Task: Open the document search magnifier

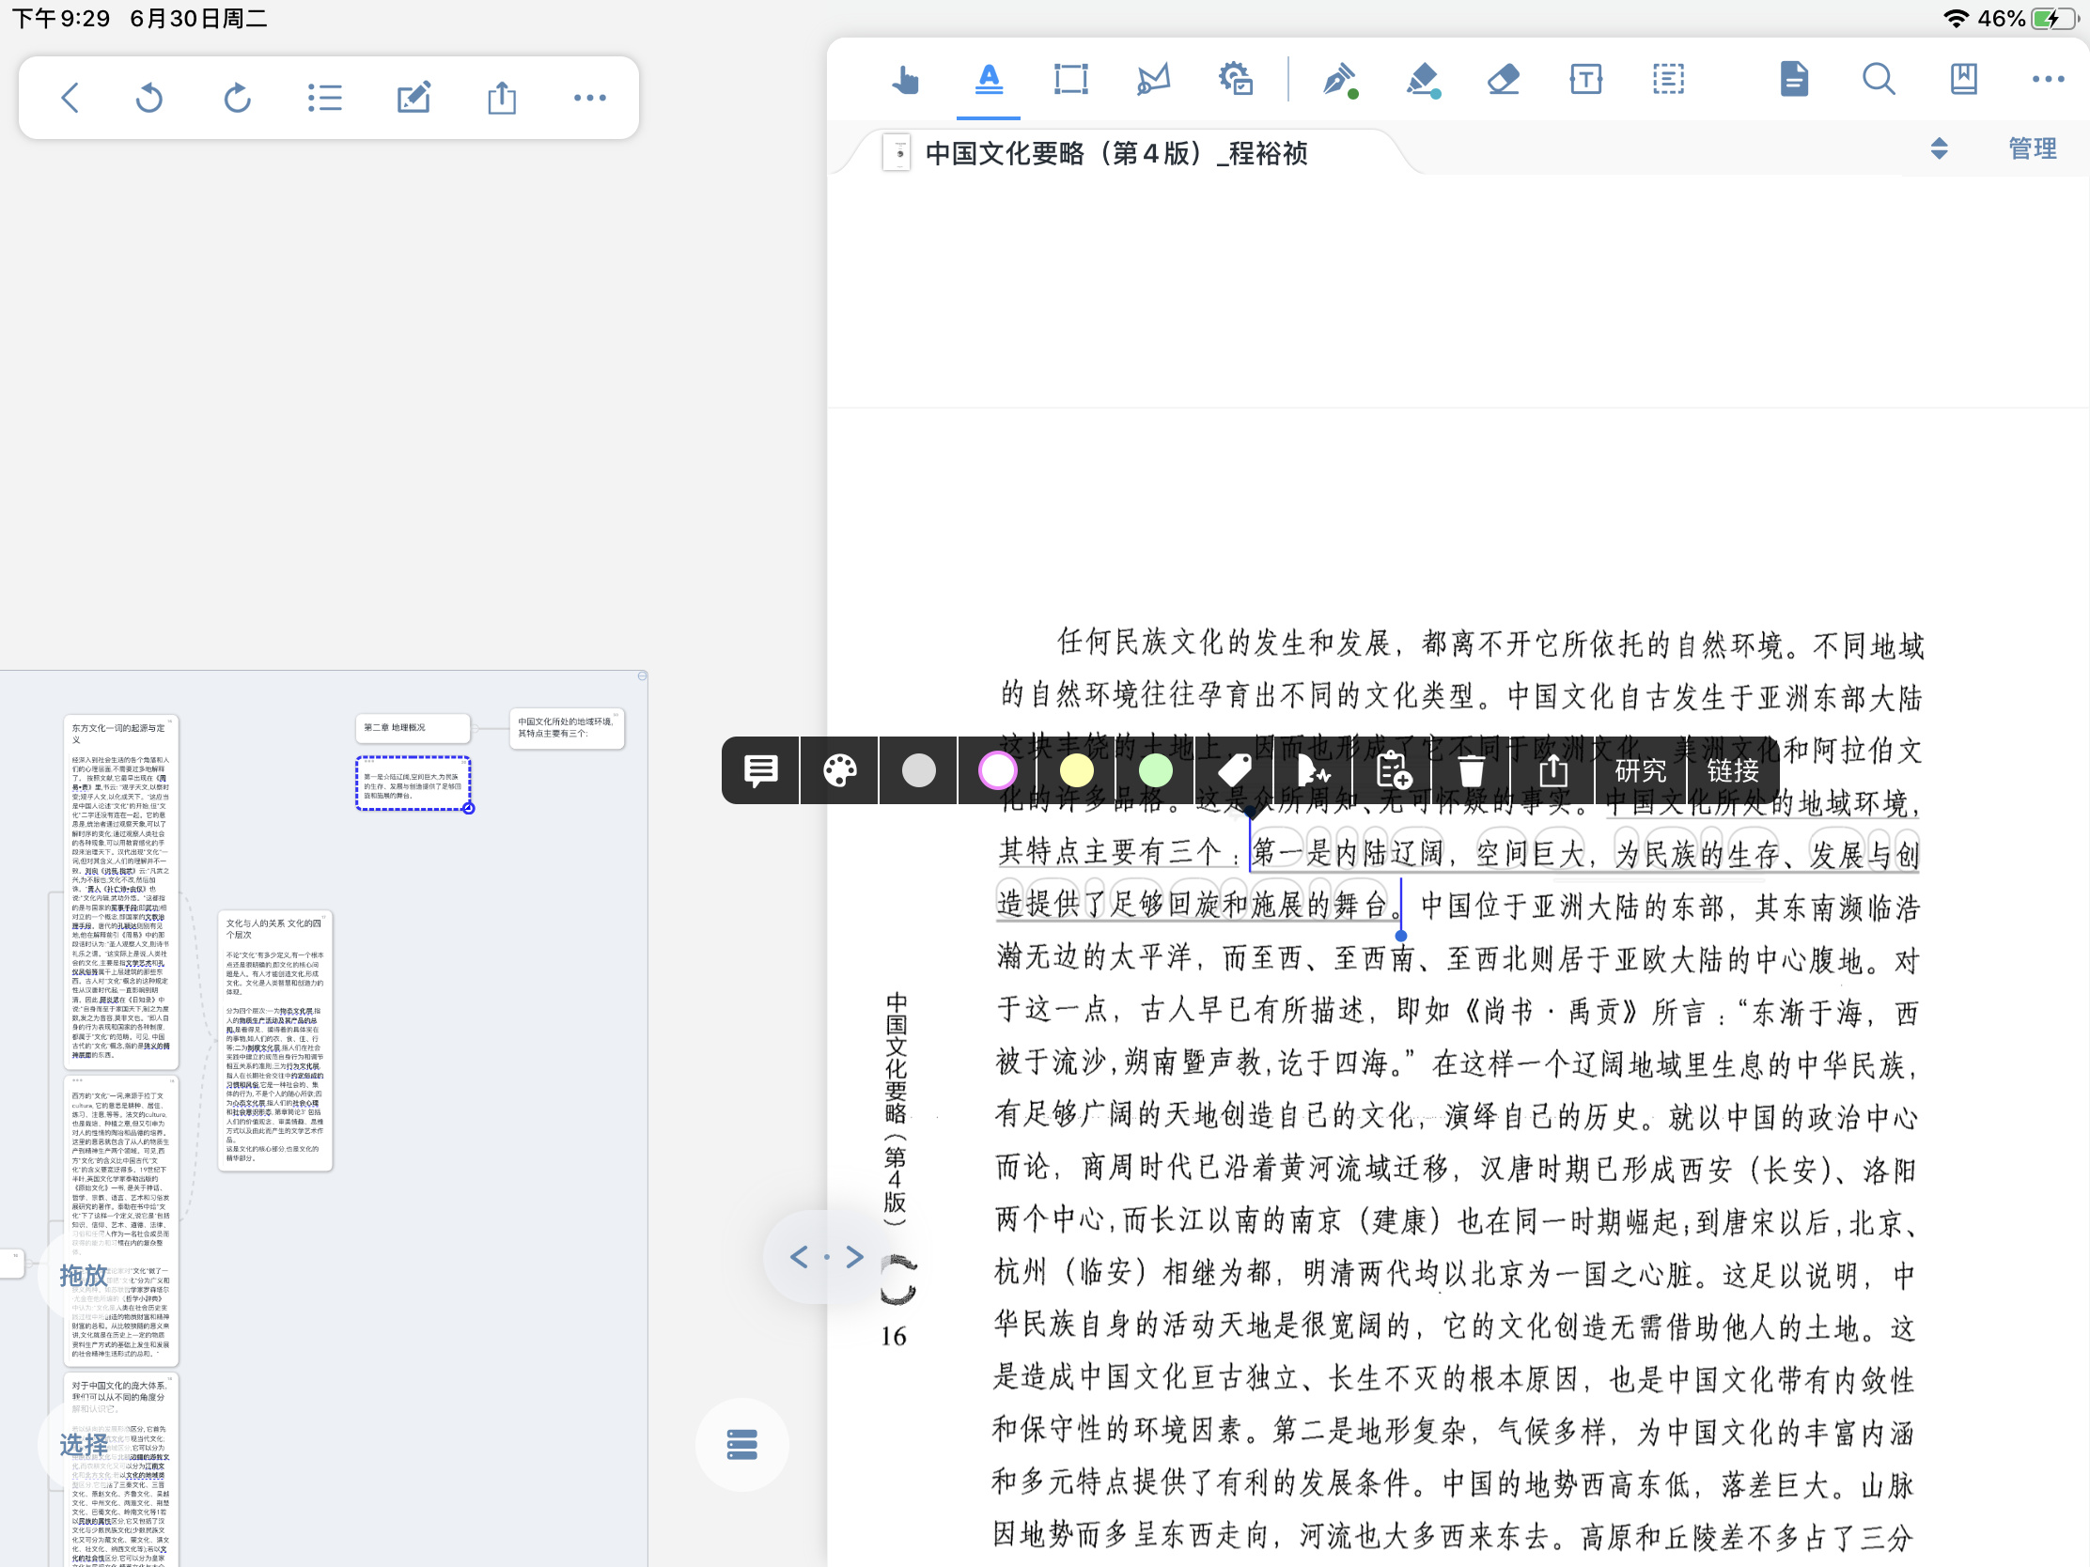Action: click(x=1879, y=79)
